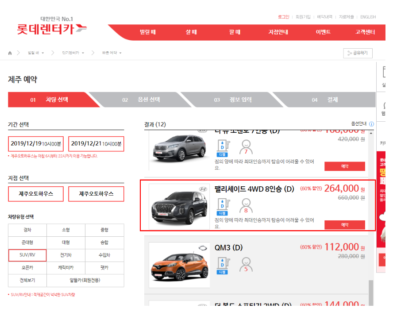Click the Palisade diesel fuel icon
Image resolution: width=393 pixels, height=312 pixels.
223,207
